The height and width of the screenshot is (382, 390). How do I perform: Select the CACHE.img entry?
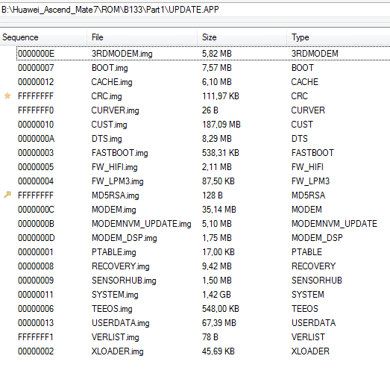204,82
